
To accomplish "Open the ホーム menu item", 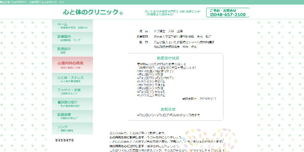I will pyautogui.click(x=72, y=25).
